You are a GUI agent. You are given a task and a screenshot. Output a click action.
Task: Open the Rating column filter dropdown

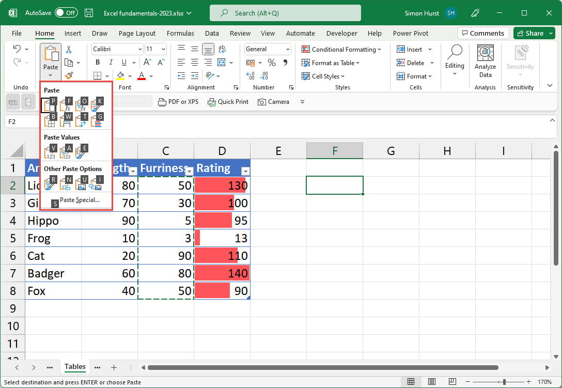click(x=245, y=171)
